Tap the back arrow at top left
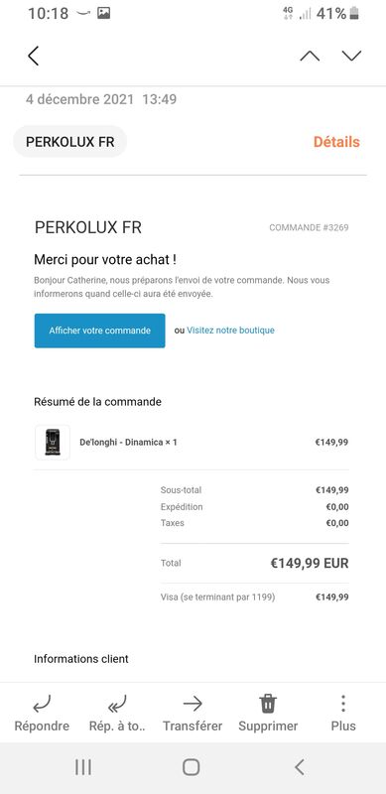 [x=34, y=56]
